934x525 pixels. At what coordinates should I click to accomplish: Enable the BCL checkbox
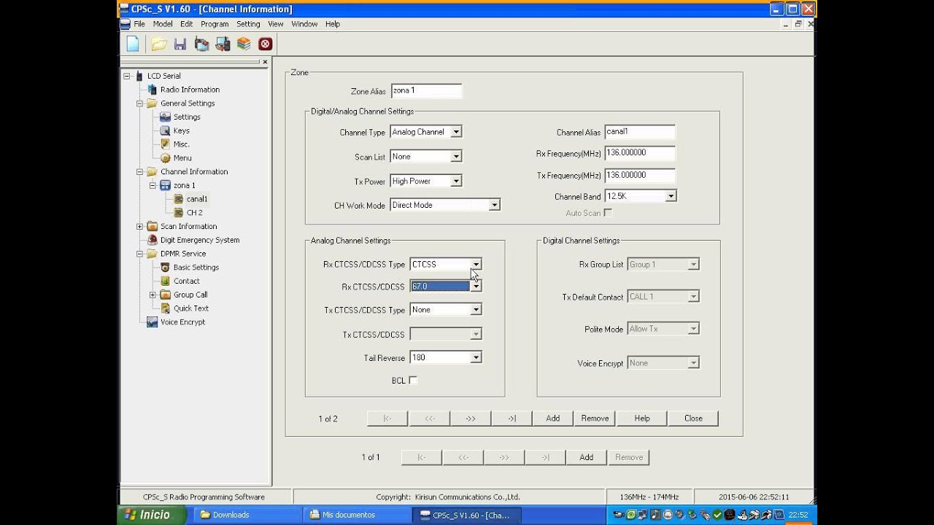point(413,380)
